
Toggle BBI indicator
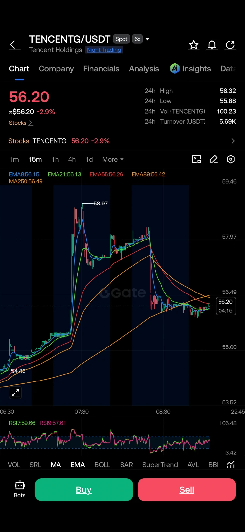pyautogui.click(x=213, y=465)
